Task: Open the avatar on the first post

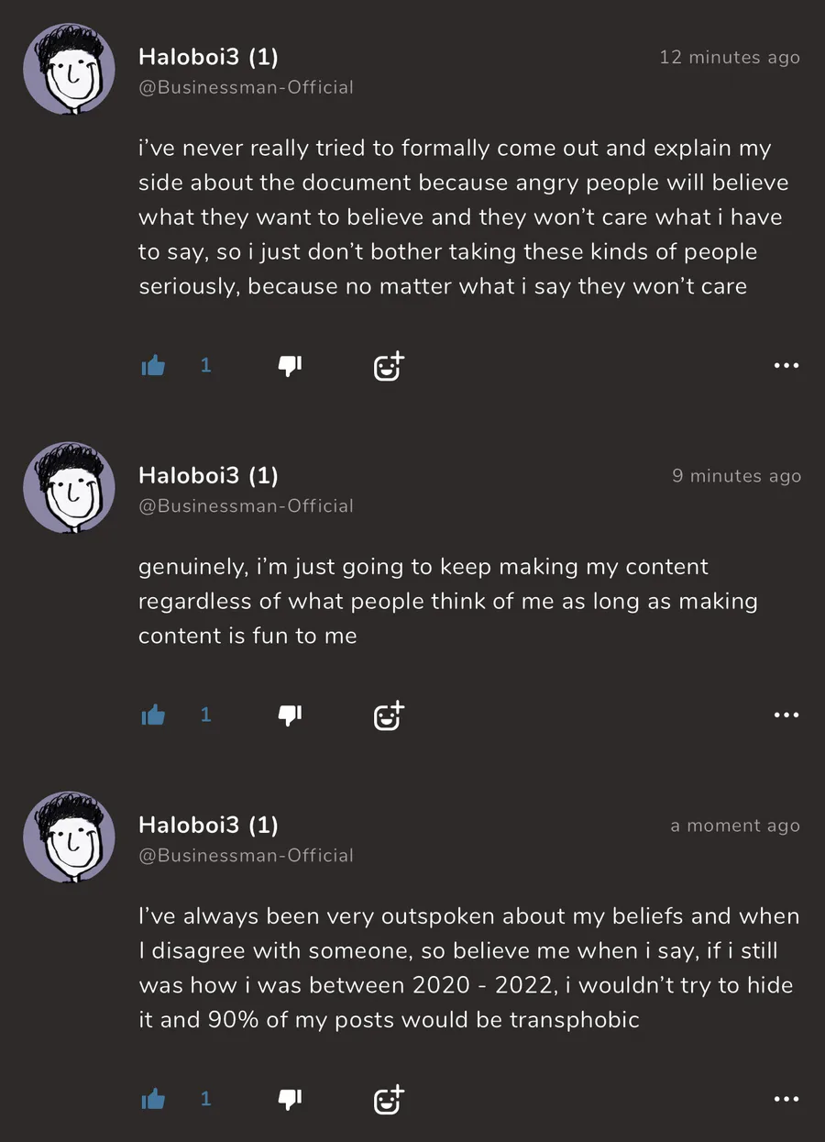Action: coord(70,70)
